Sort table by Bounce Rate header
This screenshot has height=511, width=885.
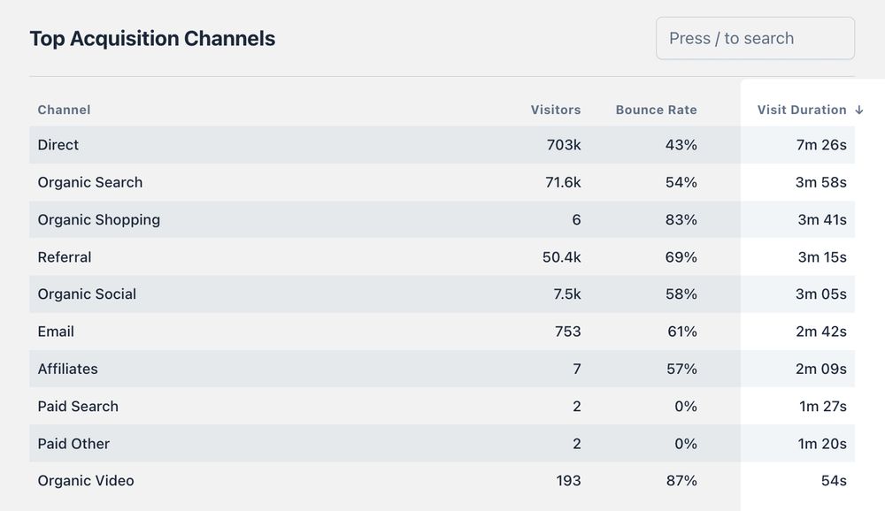tap(656, 111)
